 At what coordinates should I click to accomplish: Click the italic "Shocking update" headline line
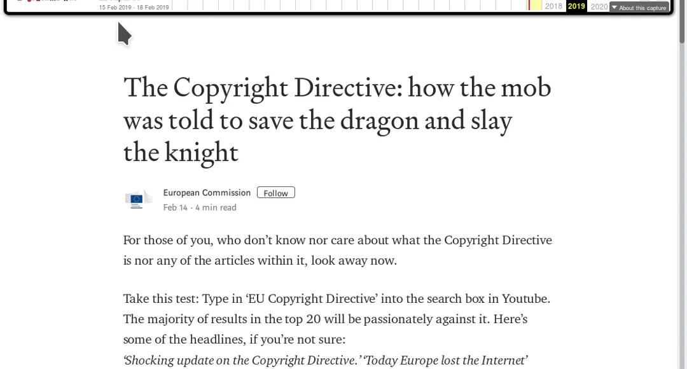pyautogui.click(x=325, y=360)
